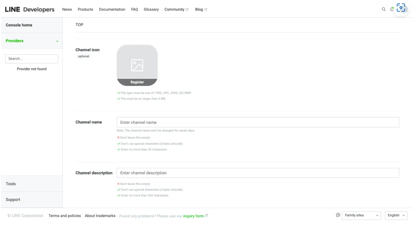Go to Products in top navigation

(x=85, y=9)
